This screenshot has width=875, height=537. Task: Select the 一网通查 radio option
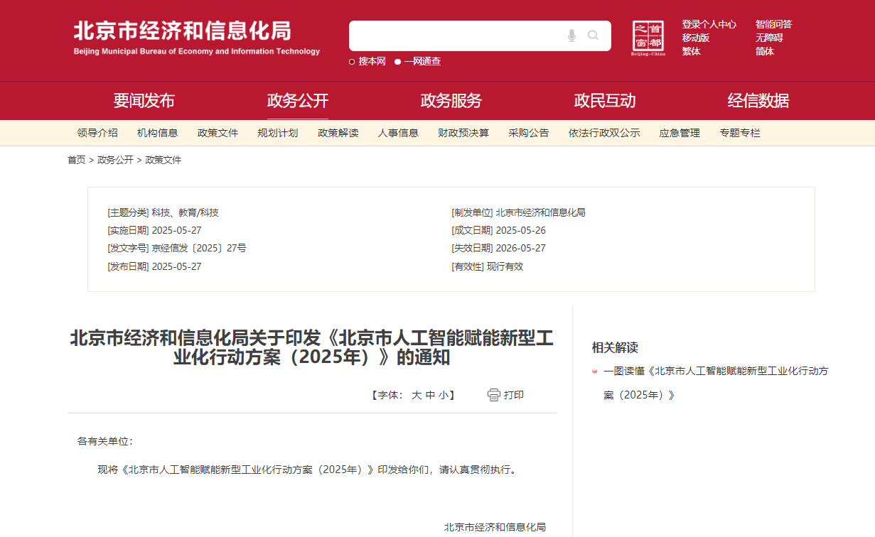398,62
